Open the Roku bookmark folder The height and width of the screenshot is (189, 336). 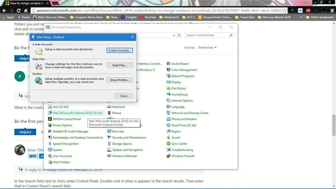pos(112,17)
